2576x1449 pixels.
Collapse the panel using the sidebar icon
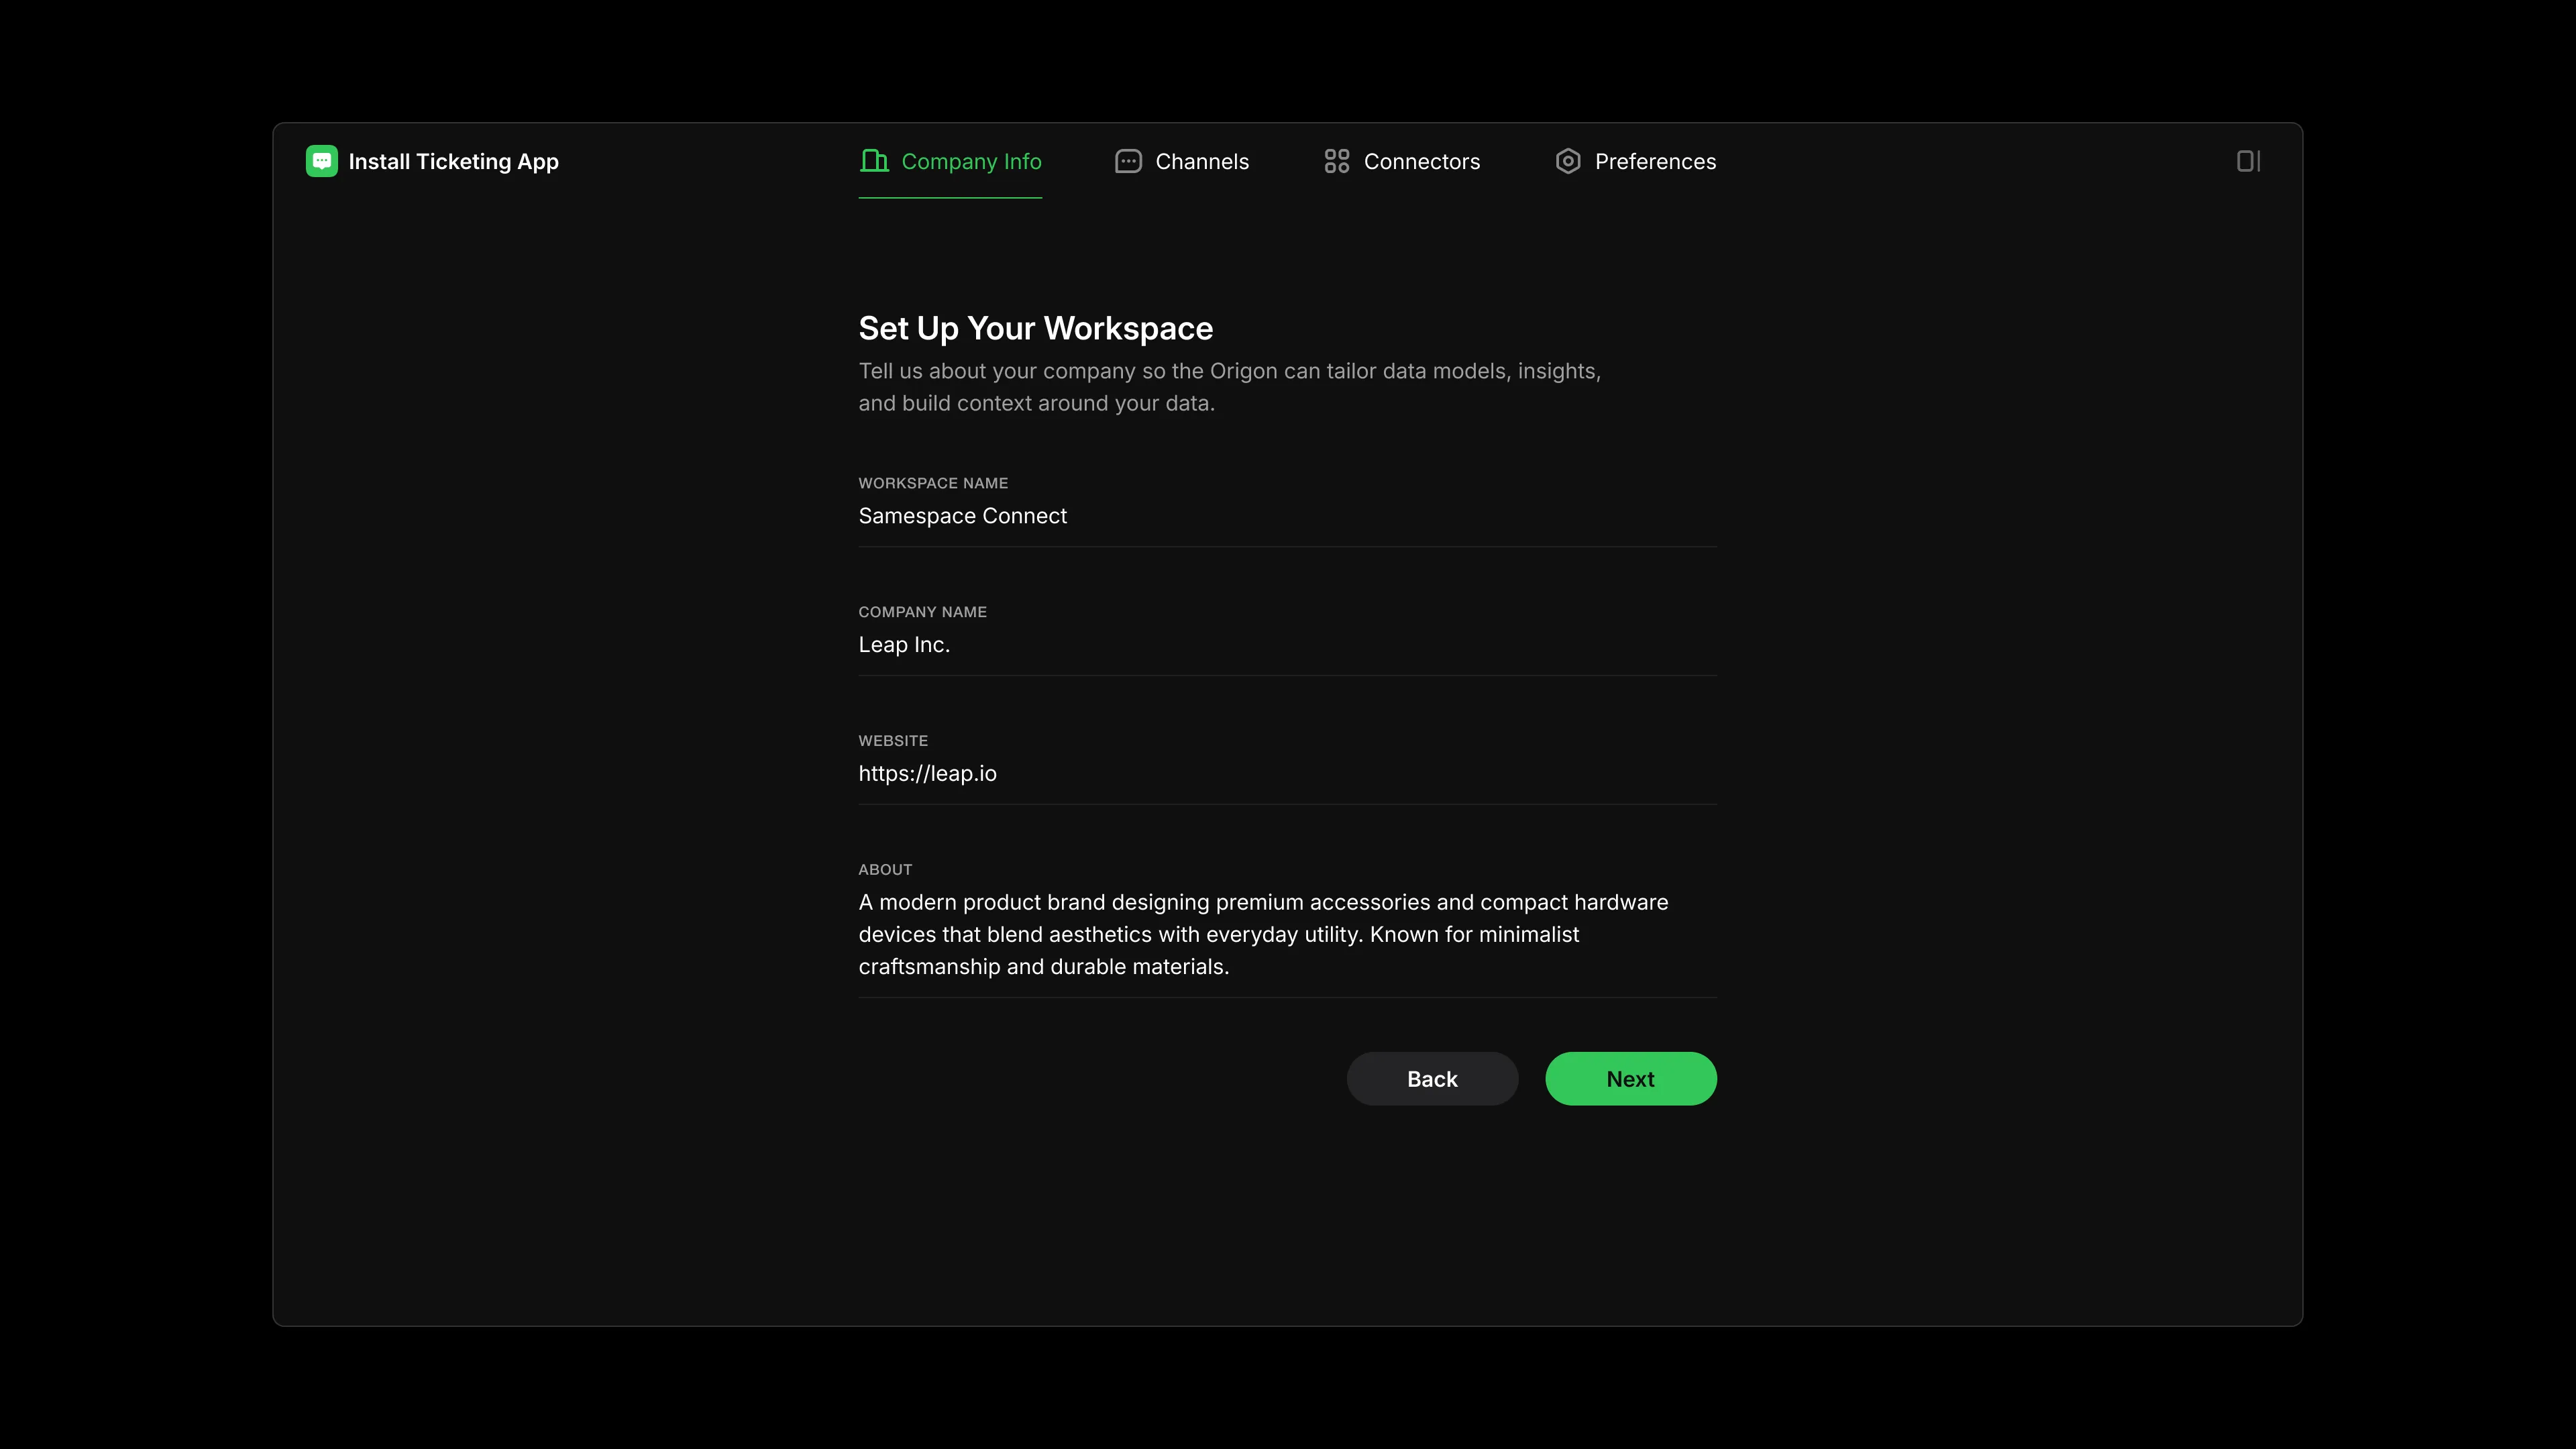click(2248, 160)
